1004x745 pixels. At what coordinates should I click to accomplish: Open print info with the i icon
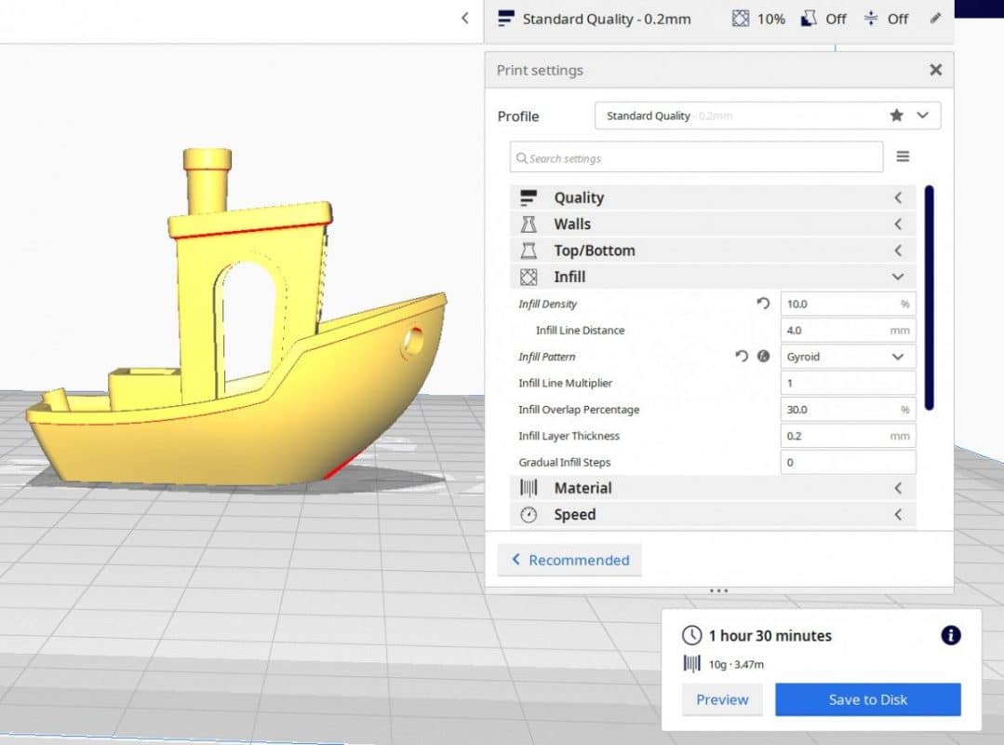click(x=951, y=635)
